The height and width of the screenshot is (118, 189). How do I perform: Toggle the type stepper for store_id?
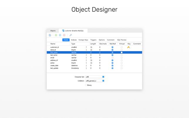86,50
